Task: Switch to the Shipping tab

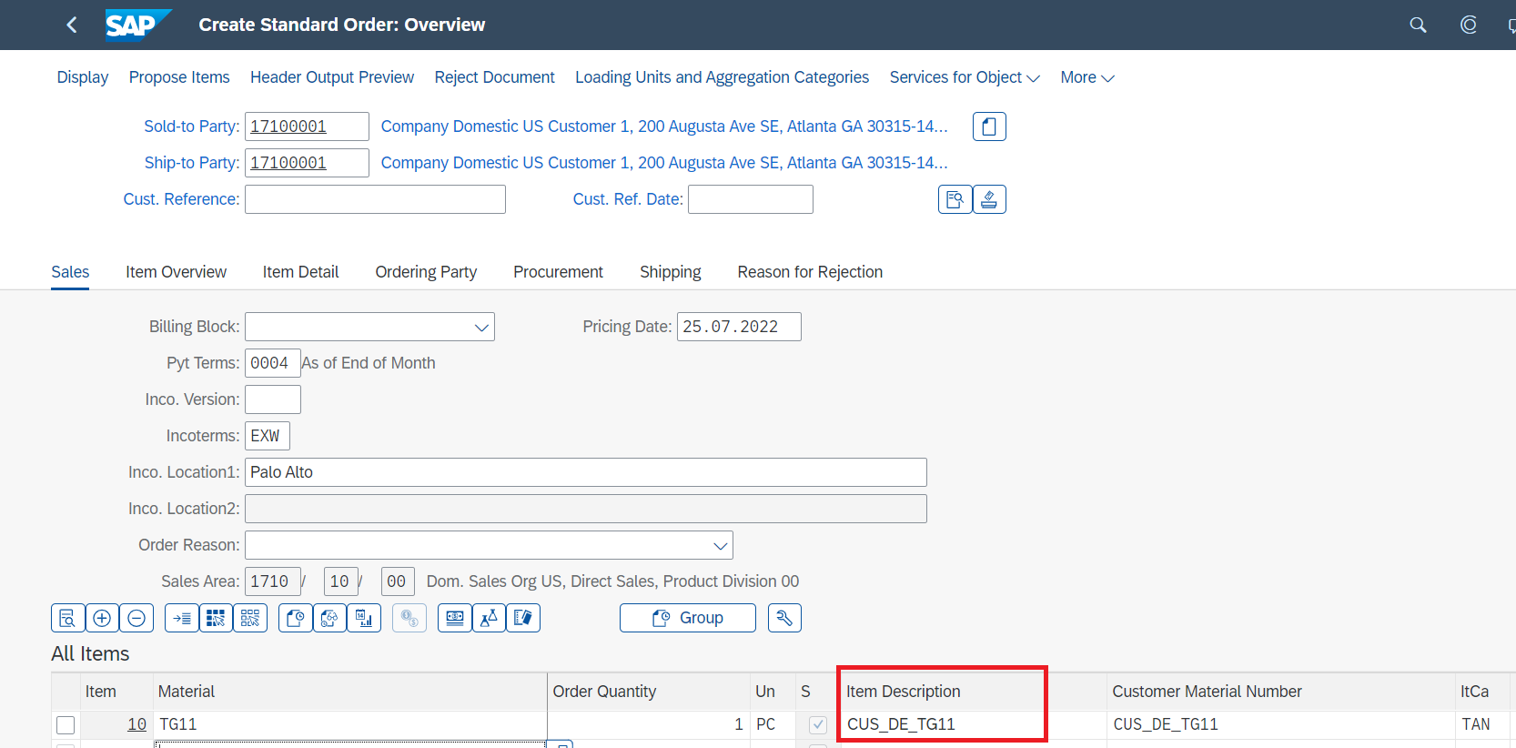Action: click(x=670, y=272)
